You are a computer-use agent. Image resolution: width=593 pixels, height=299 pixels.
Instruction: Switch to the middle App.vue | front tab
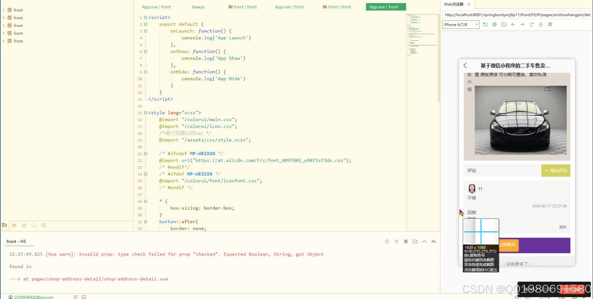coord(289,7)
